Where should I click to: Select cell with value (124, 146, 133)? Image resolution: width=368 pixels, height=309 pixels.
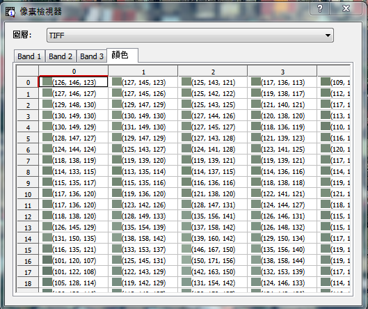click(282, 283)
